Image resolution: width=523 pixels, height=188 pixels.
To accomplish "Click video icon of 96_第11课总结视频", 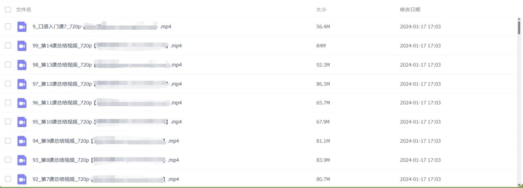I will [22, 103].
